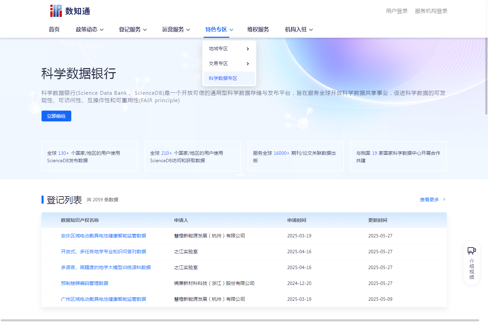Open 预制楼梯编码管理数据 record
Screen dimensions: 488x322
(x=84, y=283)
